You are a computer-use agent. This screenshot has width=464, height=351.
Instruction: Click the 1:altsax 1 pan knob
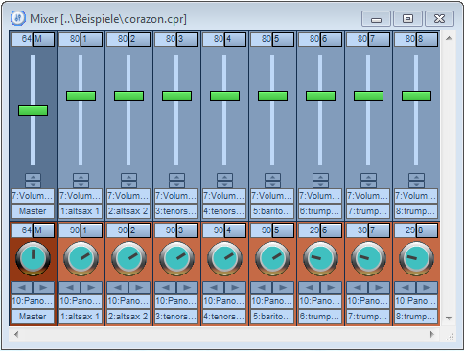(81, 258)
